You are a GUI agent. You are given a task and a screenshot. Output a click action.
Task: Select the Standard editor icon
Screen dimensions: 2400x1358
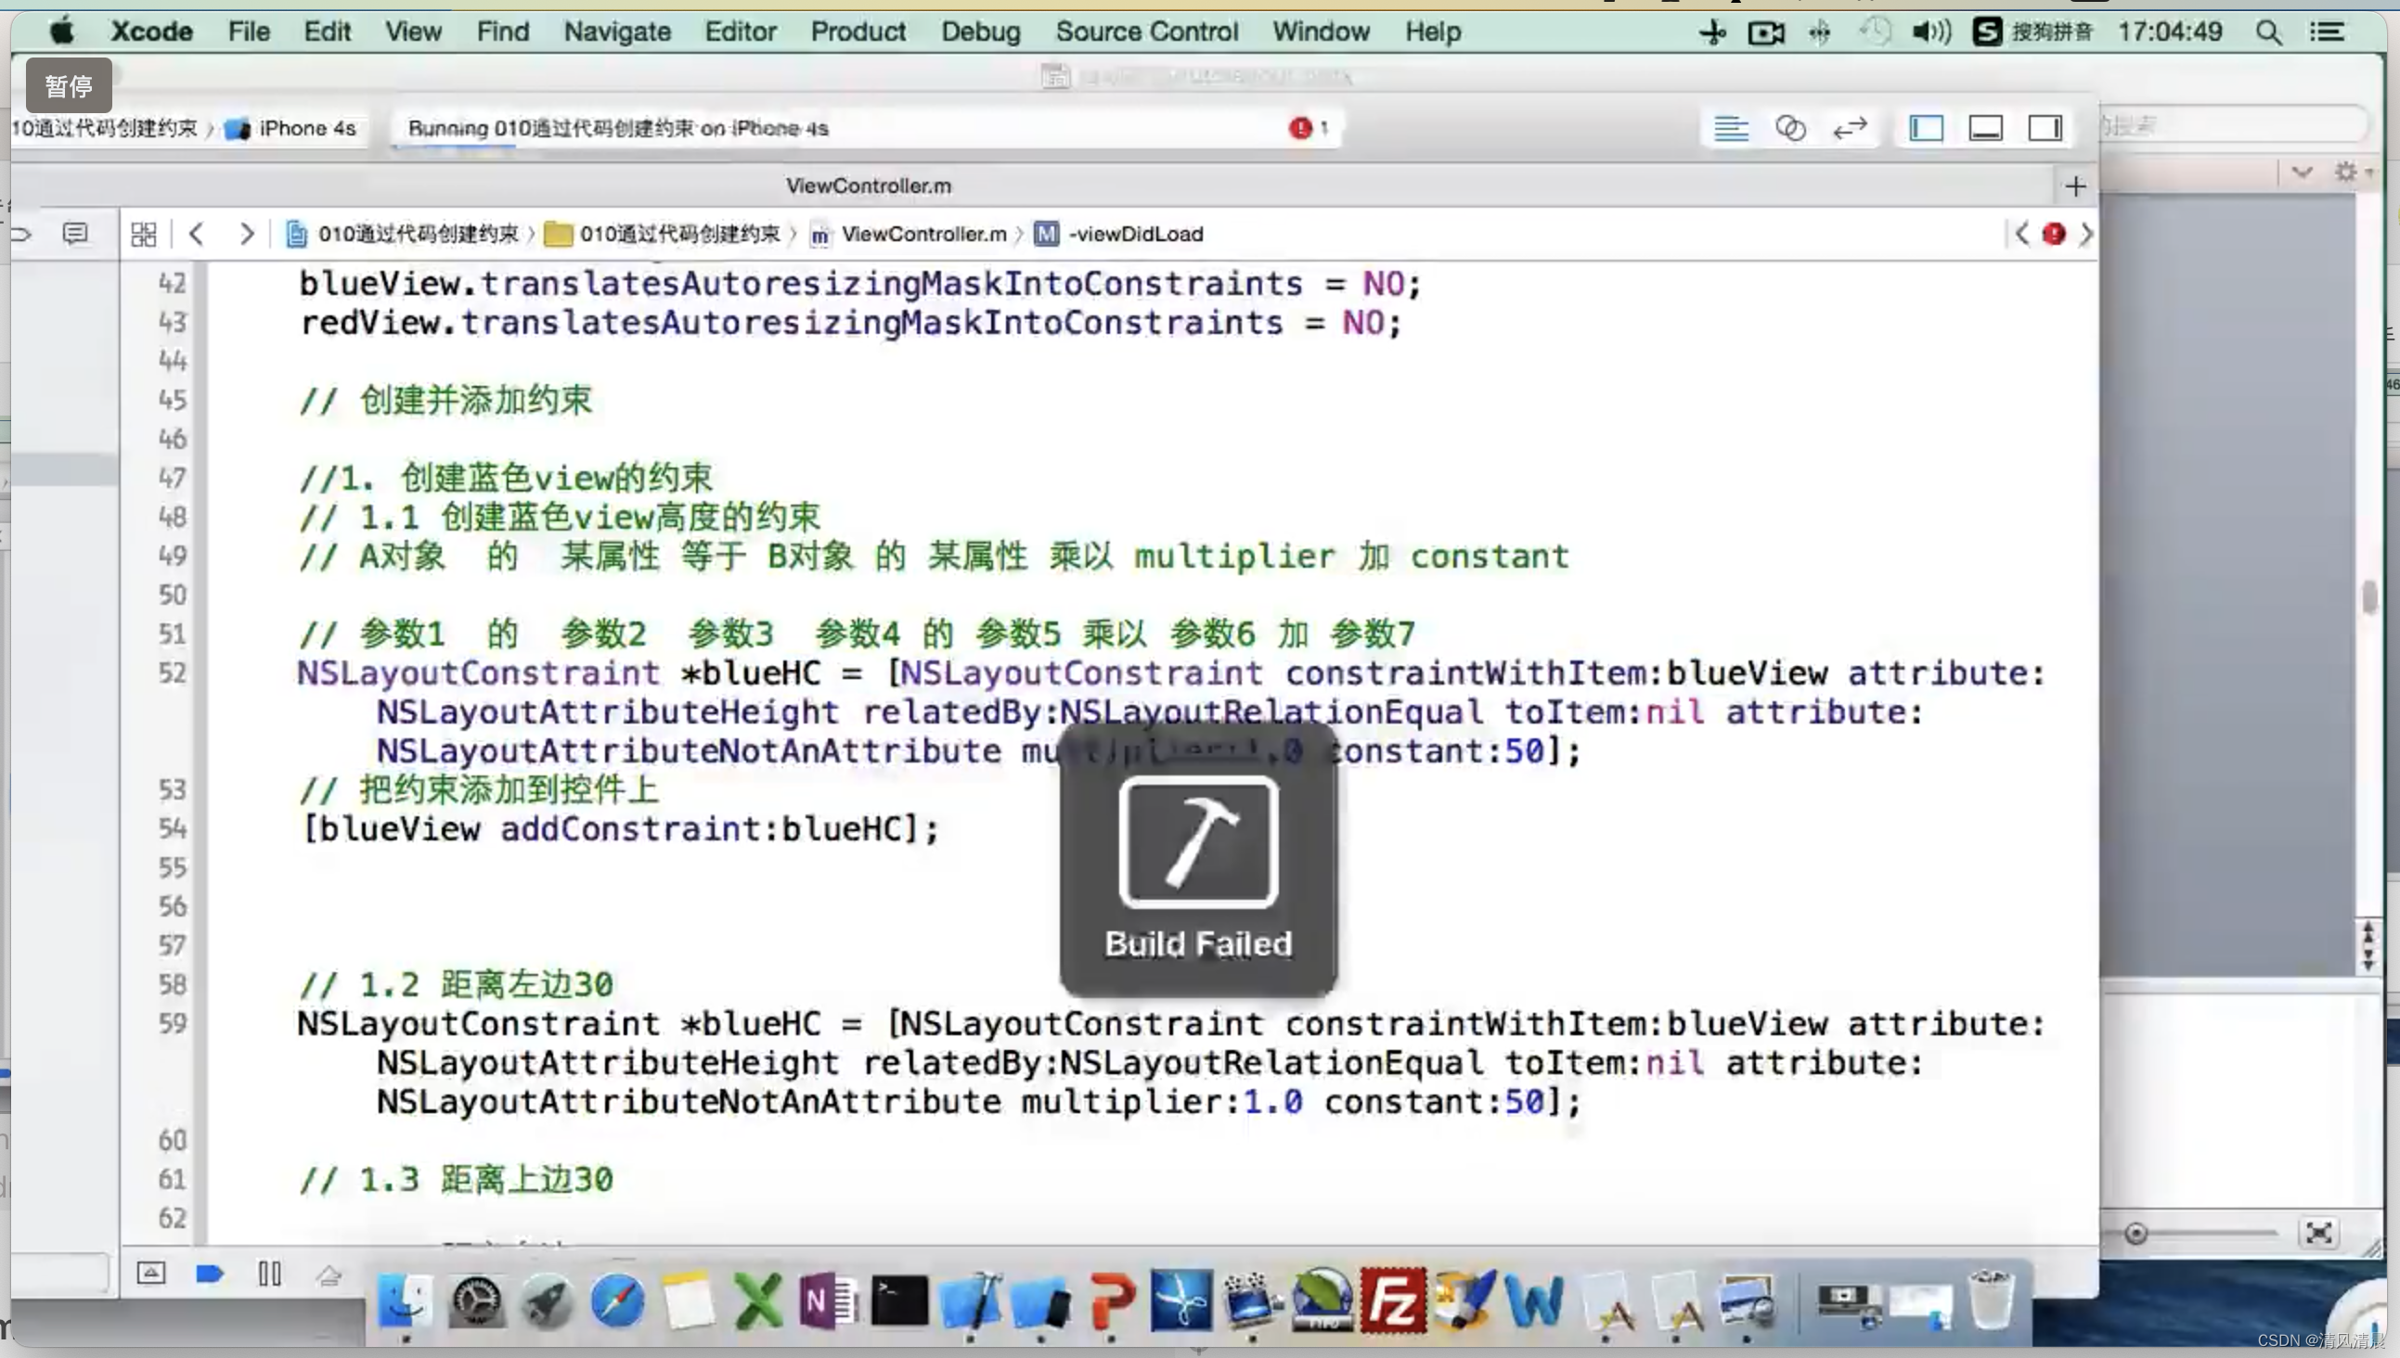1731,128
